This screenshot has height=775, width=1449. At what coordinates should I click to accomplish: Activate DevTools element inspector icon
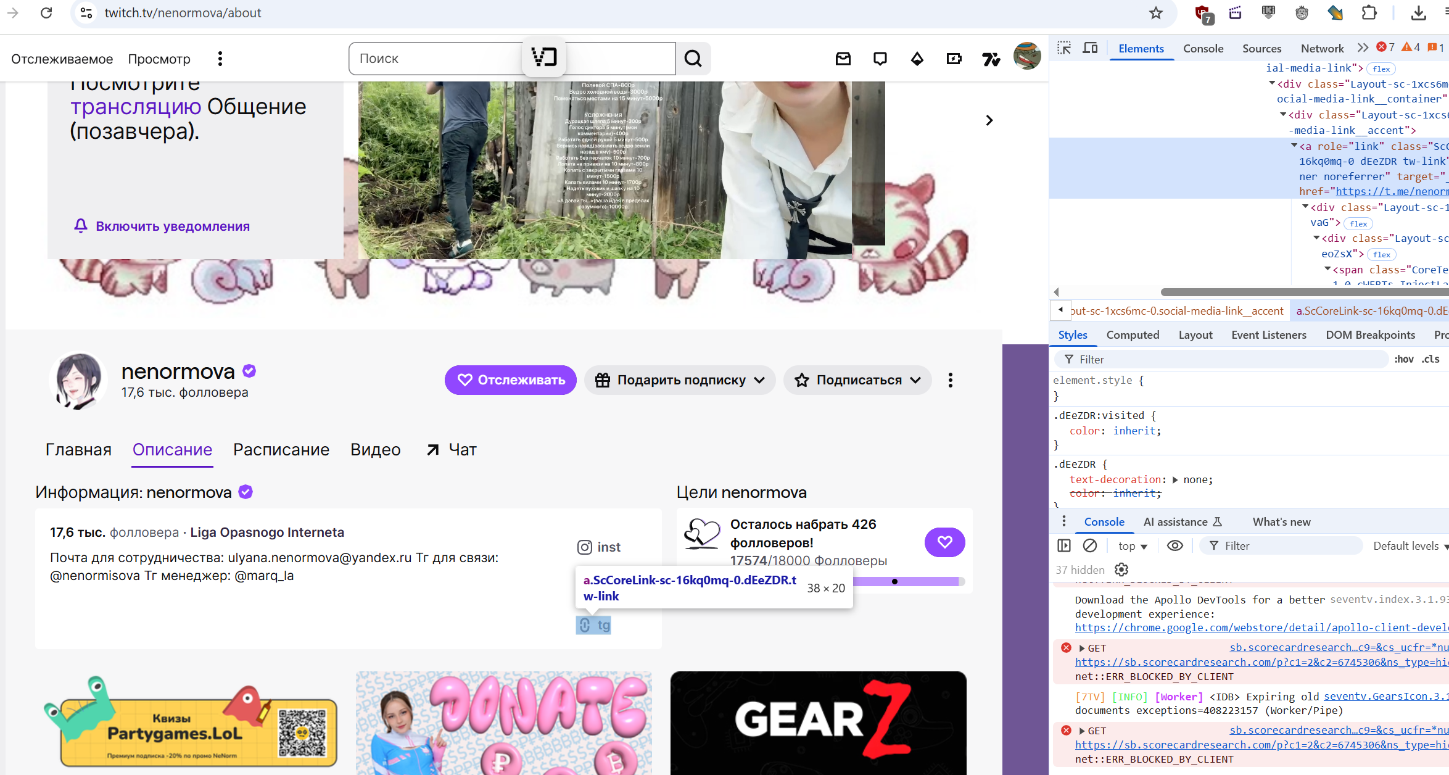(1064, 48)
